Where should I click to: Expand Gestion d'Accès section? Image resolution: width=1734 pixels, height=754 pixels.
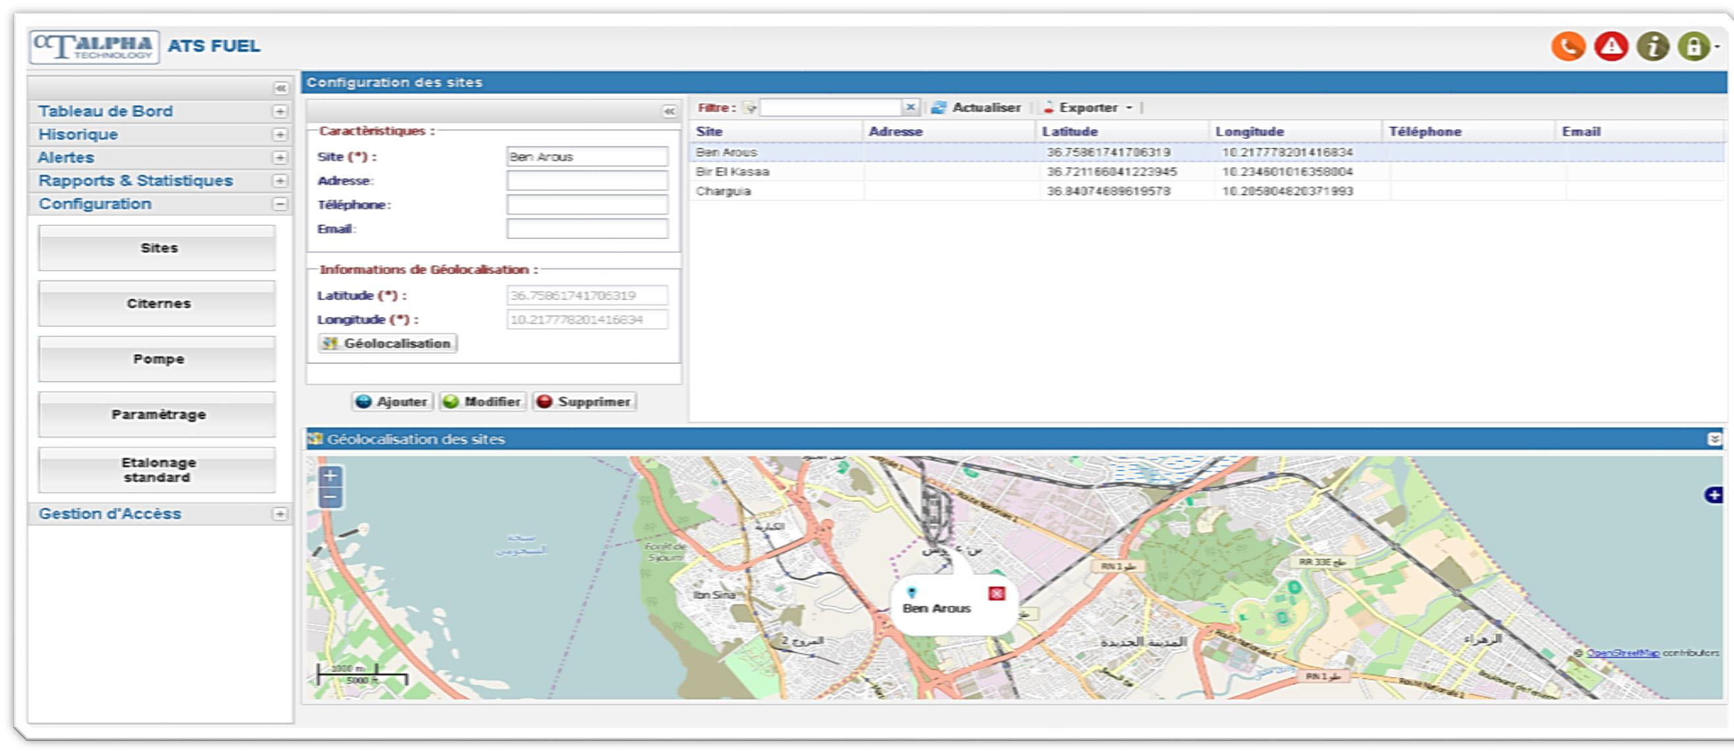280,514
